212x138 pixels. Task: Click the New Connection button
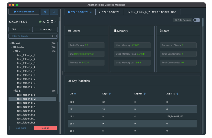pyautogui.click(x=24, y=12)
